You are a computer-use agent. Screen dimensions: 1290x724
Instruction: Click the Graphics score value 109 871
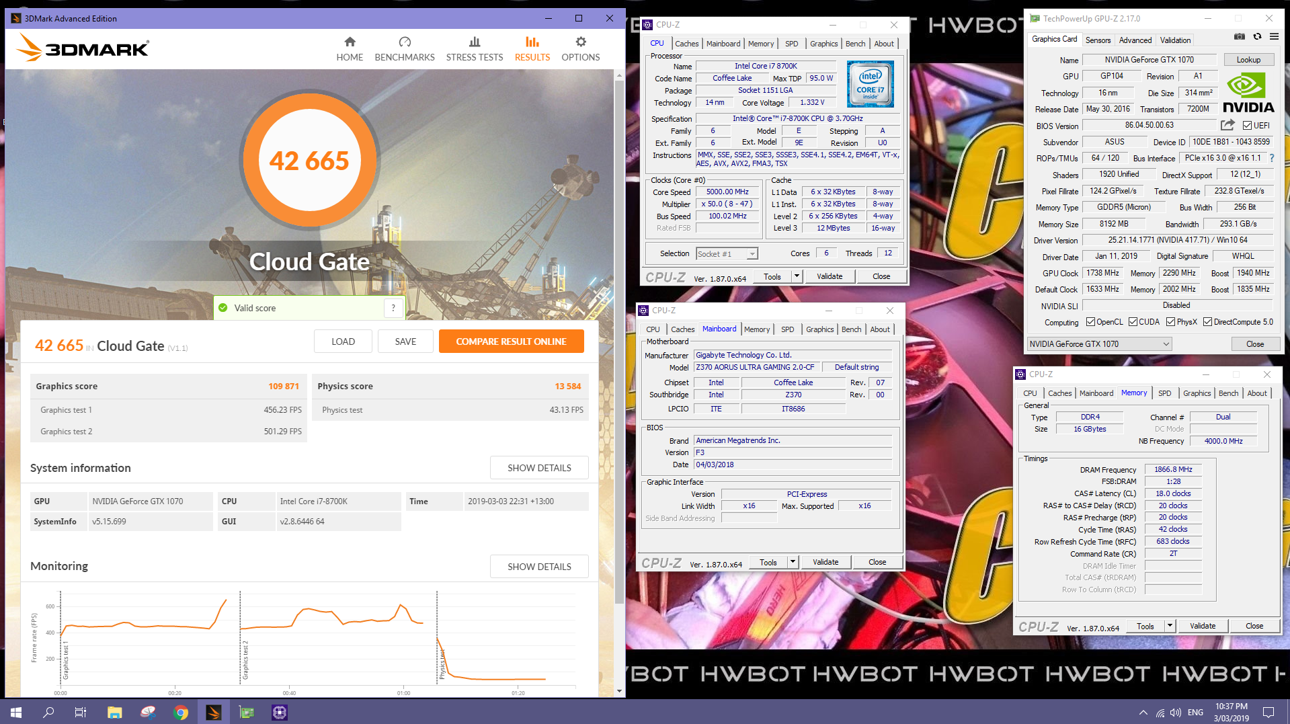pyautogui.click(x=284, y=386)
